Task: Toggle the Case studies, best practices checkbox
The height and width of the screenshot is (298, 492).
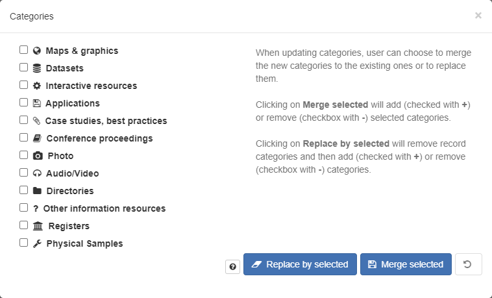Action: tap(23, 120)
